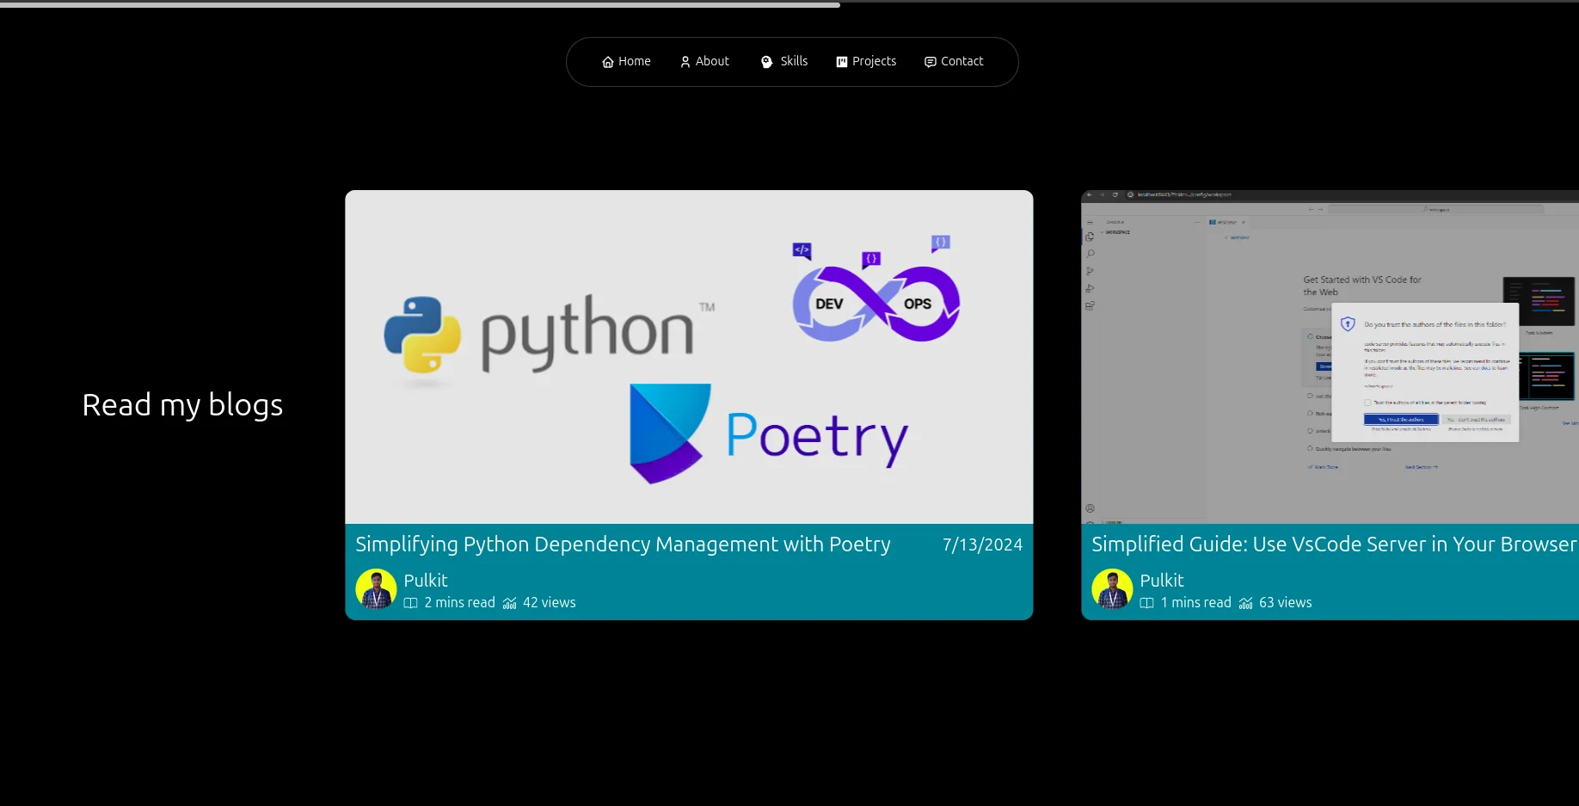
Task: Click the book icon next to 2 mins read
Action: point(411,603)
